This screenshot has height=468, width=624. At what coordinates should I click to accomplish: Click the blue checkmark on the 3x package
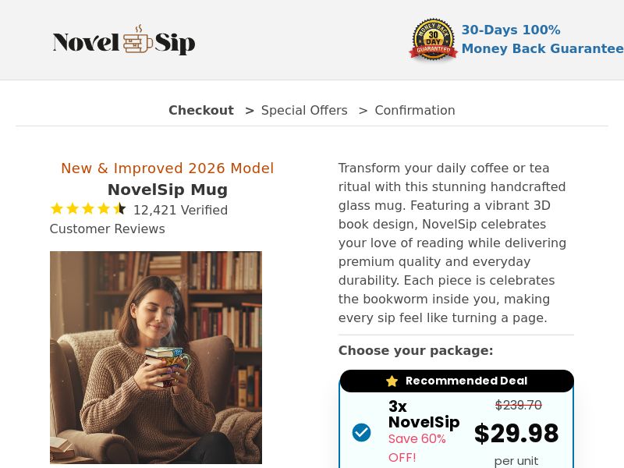[x=361, y=431]
